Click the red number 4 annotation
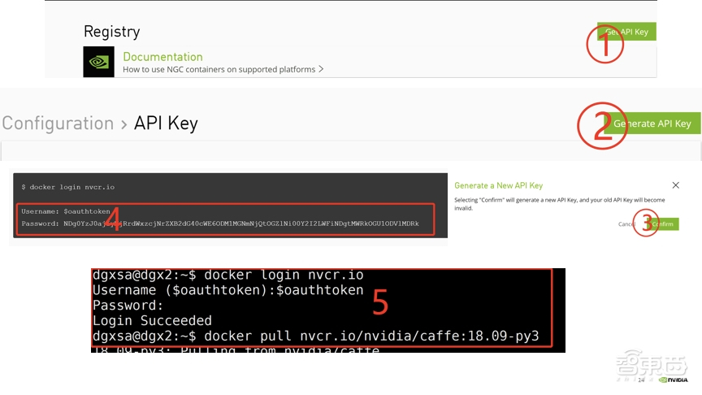This screenshot has width=702, height=395. click(x=114, y=220)
